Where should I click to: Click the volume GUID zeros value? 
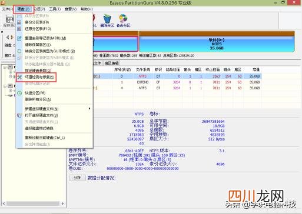pos(142,168)
